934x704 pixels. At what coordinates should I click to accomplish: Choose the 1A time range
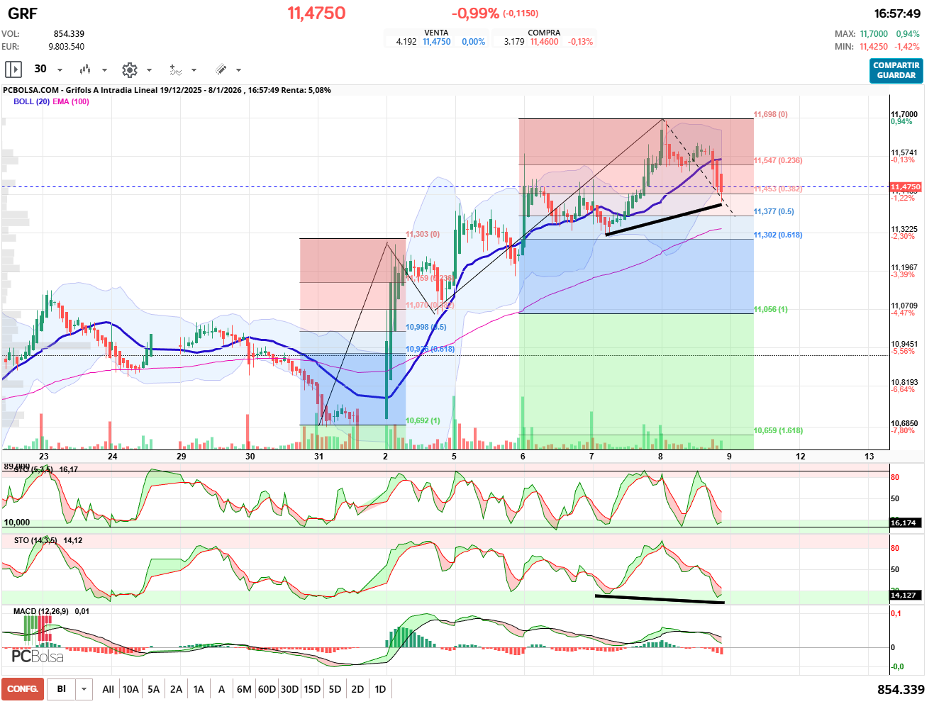(199, 689)
